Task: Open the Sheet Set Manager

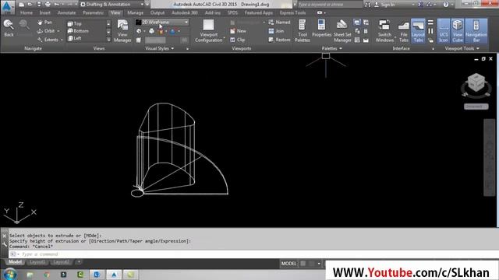Action: [342, 31]
